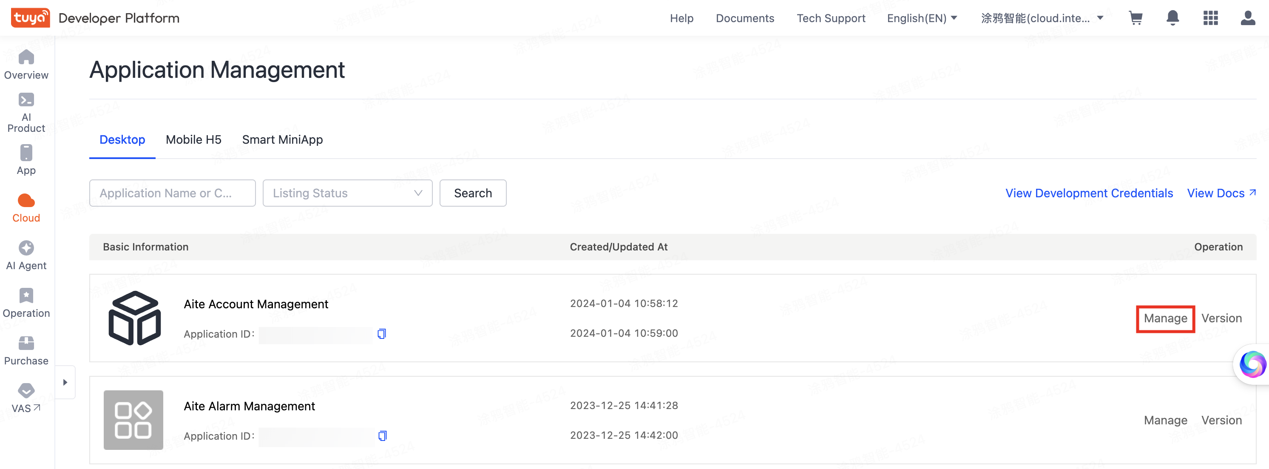Open the English(EN) language dropdown
The image size is (1269, 469).
tap(922, 18)
